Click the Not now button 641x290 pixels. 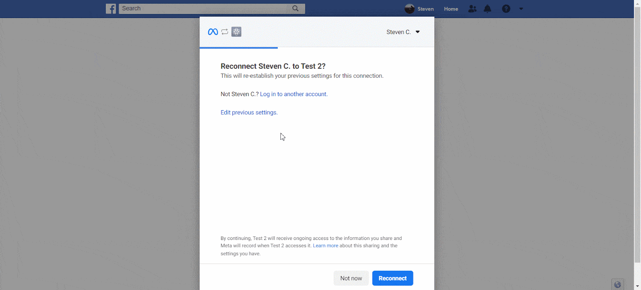pyautogui.click(x=351, y=278)
